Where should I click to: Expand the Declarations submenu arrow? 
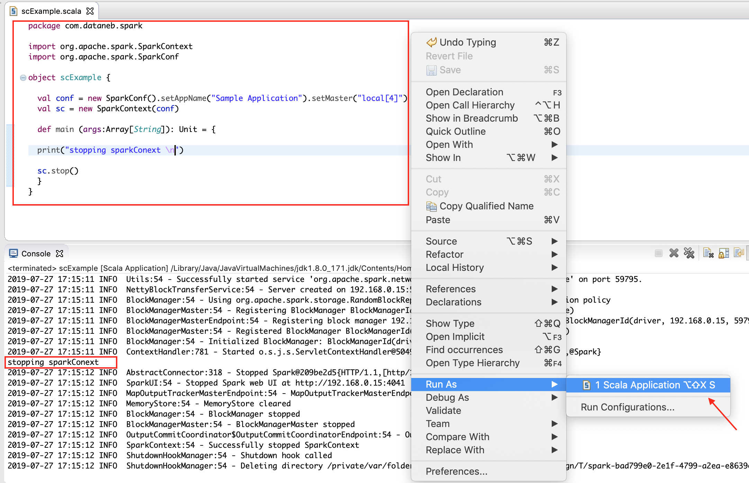click(554, 302)
